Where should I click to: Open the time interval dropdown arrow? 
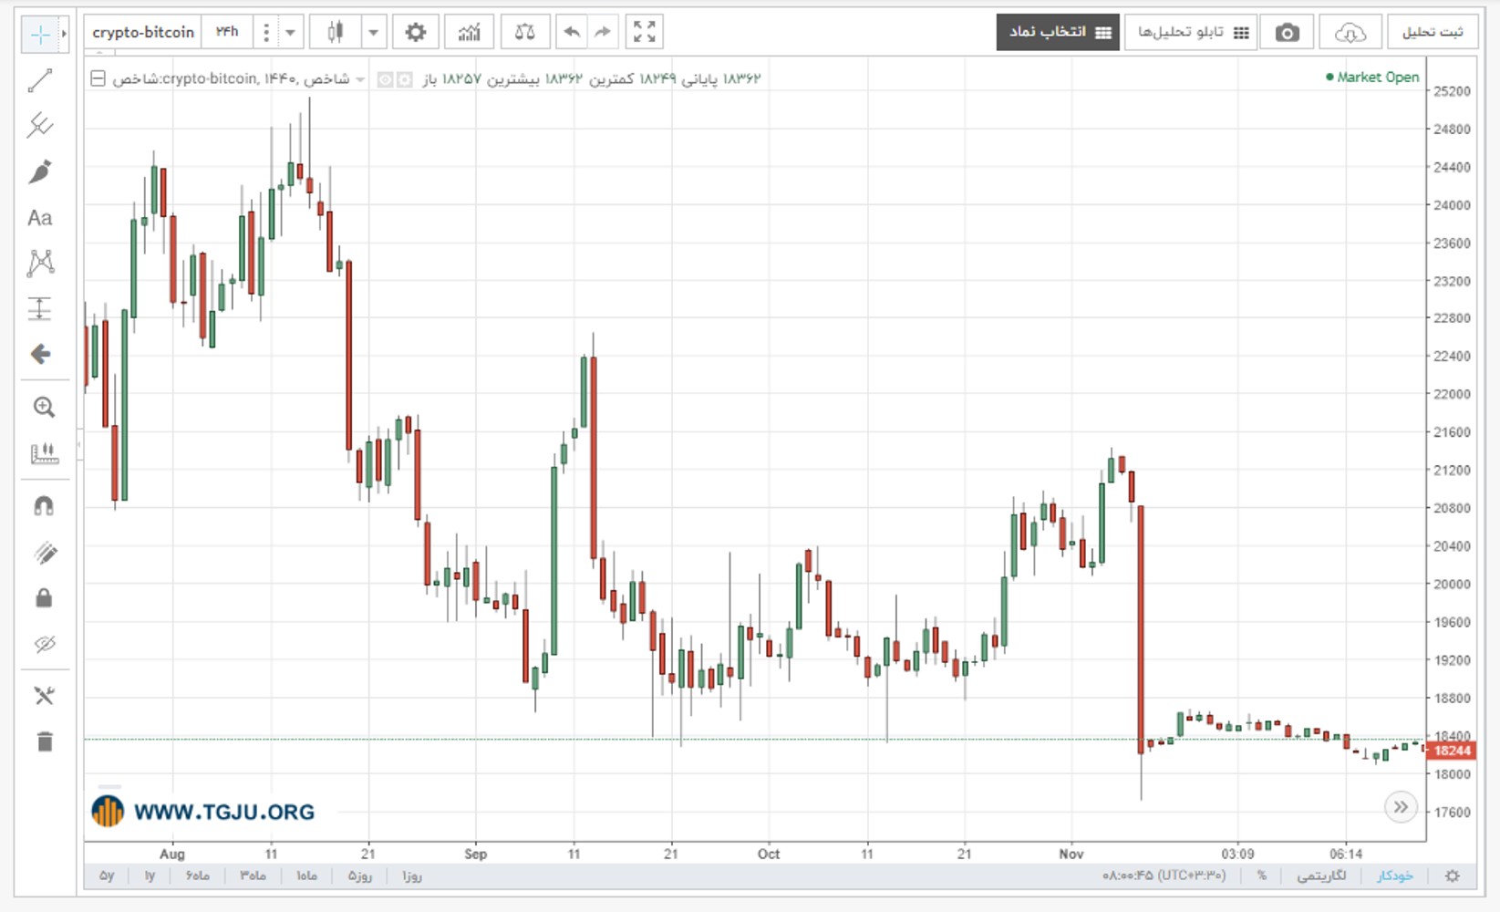click(x=290, y=33)
